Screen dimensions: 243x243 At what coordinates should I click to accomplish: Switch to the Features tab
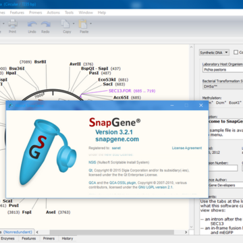pyautogui.click(x=28, y=238)
